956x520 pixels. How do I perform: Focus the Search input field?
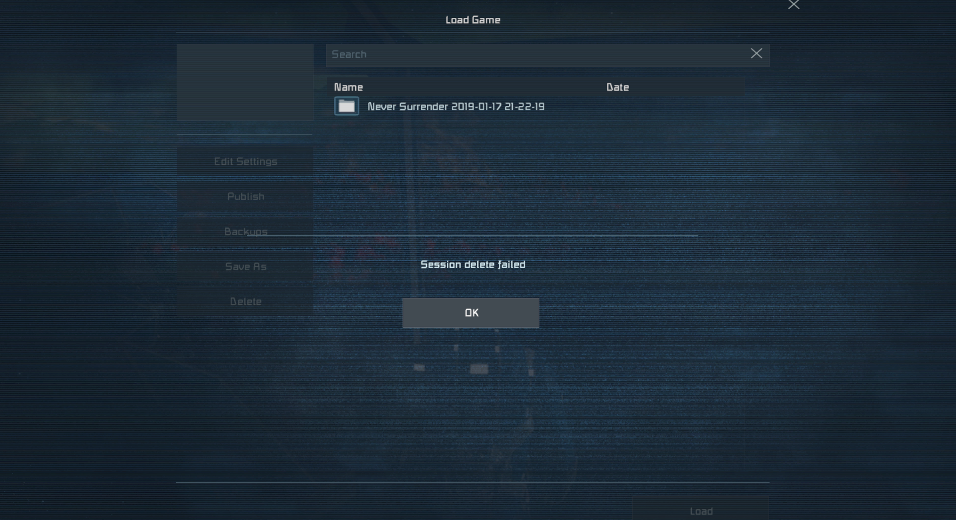(535, 55)
